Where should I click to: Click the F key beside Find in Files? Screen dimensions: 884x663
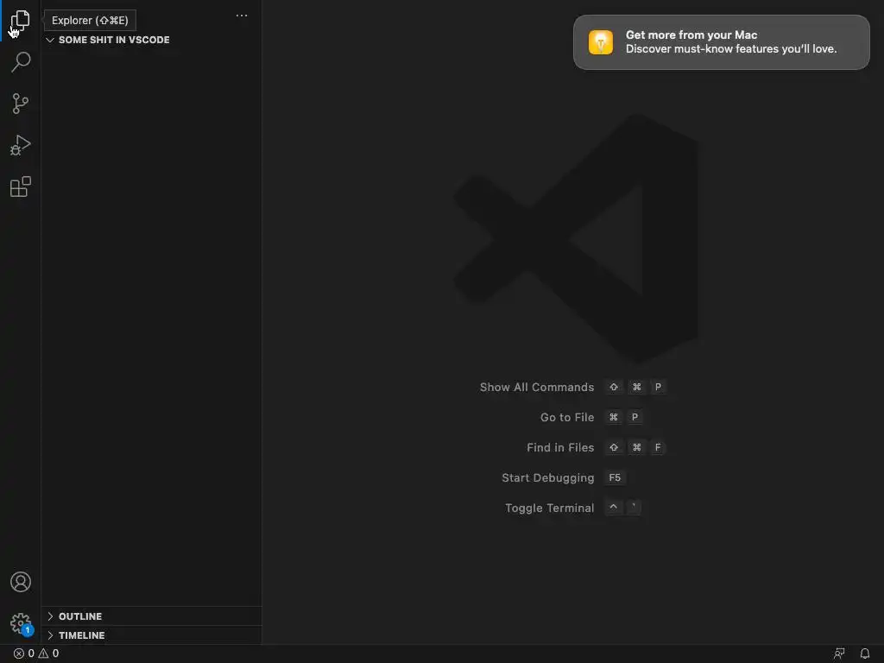tap(657, 448)
